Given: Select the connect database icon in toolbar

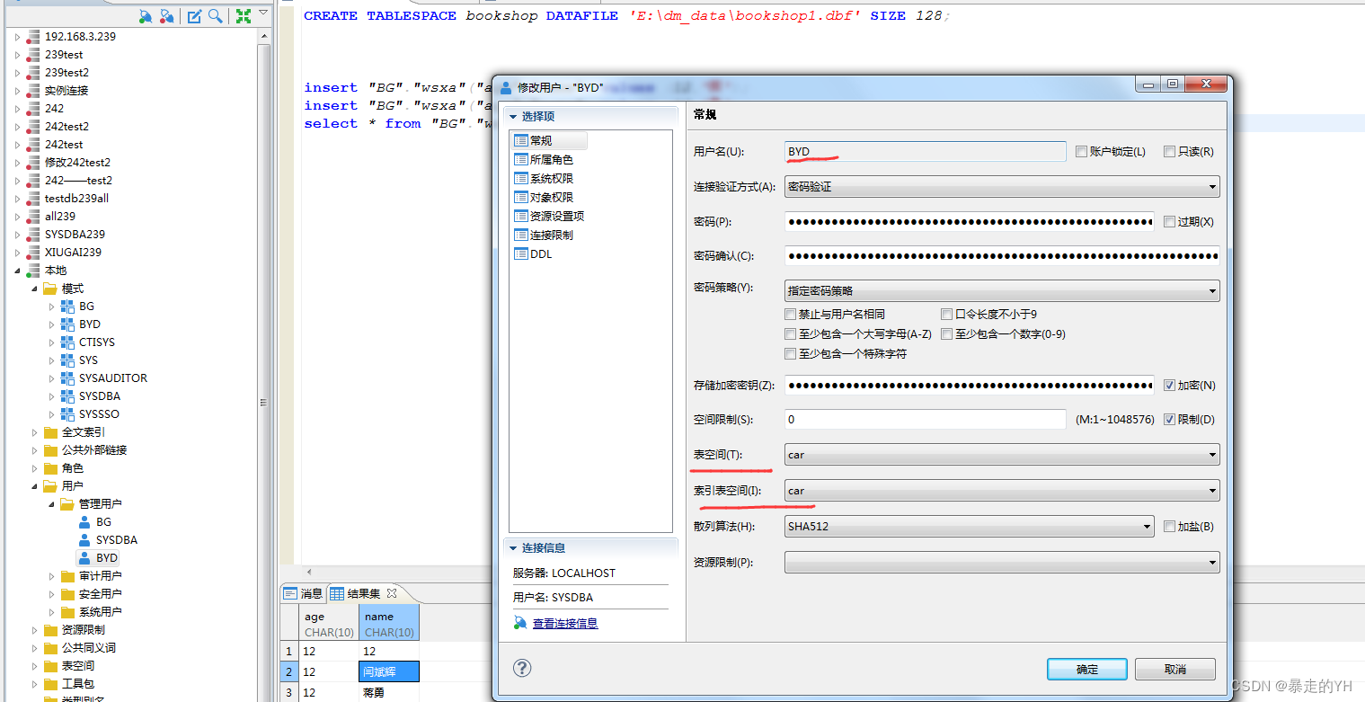Looking at the screenshot, I should (x=146, y=15).
